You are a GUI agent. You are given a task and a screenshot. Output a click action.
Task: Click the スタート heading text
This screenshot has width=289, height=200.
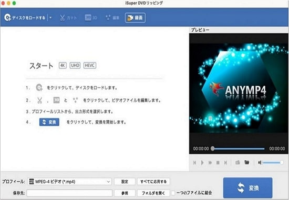pyautogui.click(x=42, y=66)
